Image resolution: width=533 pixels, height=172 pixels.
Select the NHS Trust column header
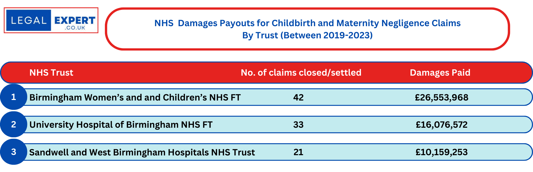click(51, 73)
